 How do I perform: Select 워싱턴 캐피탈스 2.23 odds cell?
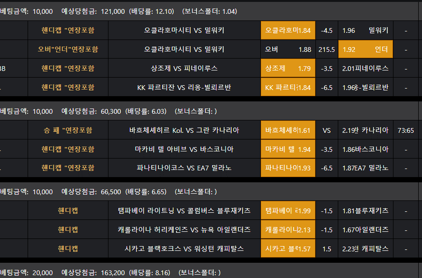[x=365, y=249]
